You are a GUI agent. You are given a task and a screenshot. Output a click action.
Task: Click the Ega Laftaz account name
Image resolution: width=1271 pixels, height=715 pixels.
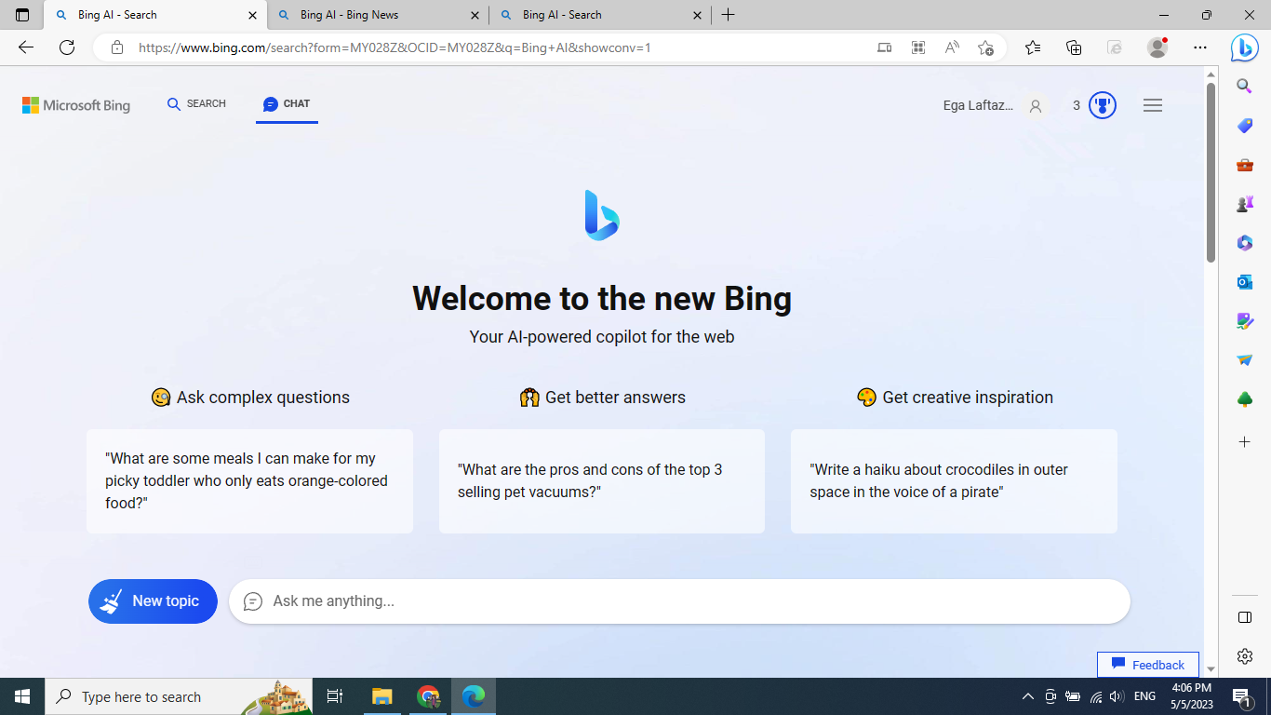978,105
